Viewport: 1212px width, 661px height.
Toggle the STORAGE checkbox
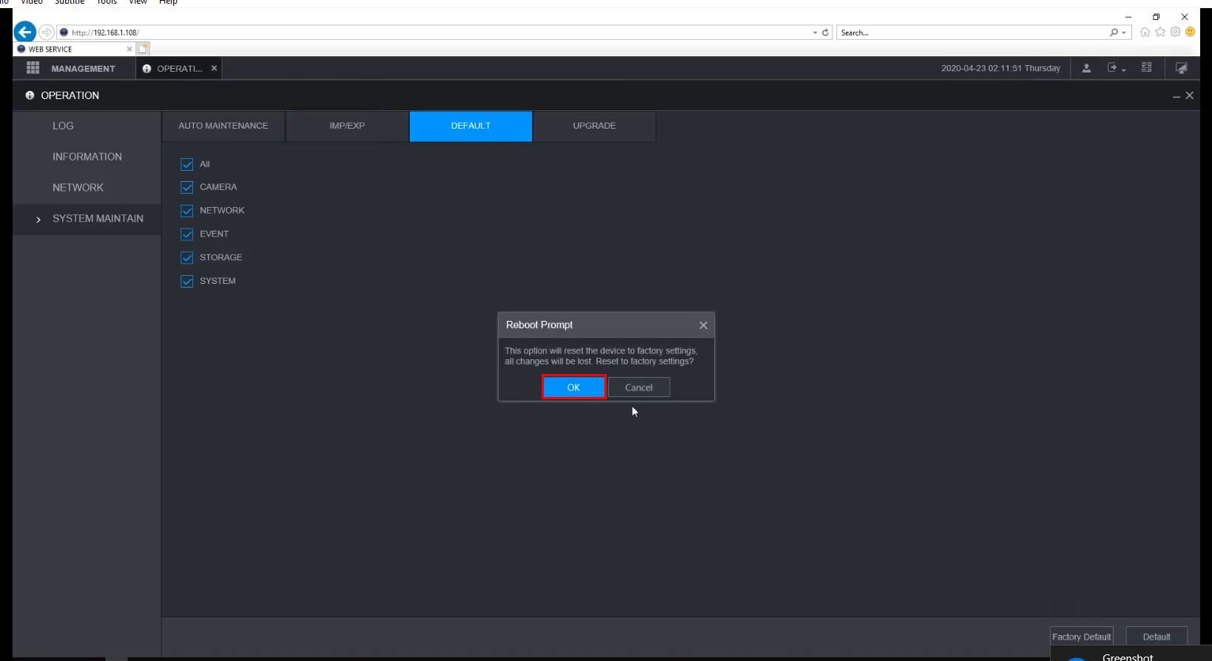187,257
